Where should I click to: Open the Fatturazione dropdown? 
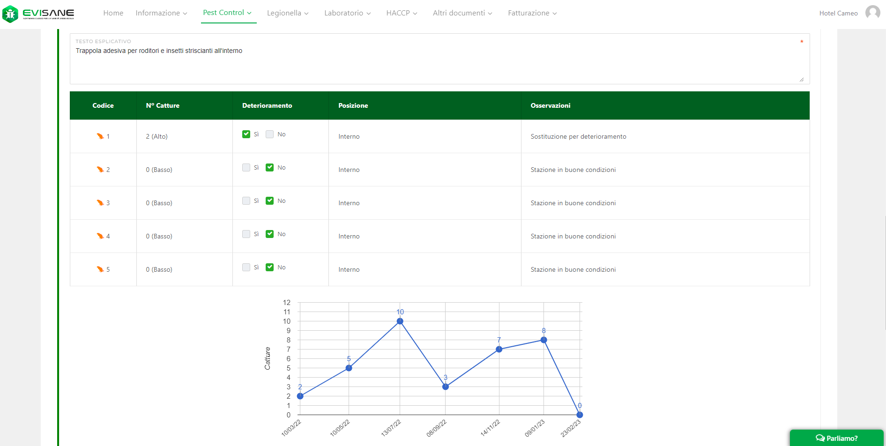tap(532, 13)
